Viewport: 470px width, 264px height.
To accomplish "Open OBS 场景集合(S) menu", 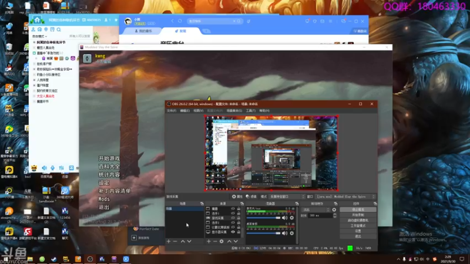I will click(x=234, y=111).
